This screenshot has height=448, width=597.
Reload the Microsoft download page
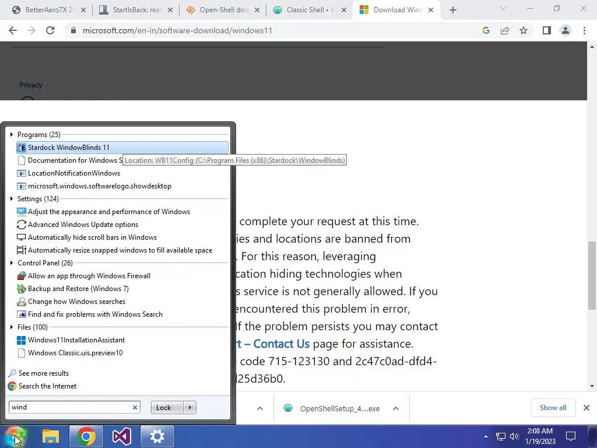pyautogui.click(x=50, y=30)
